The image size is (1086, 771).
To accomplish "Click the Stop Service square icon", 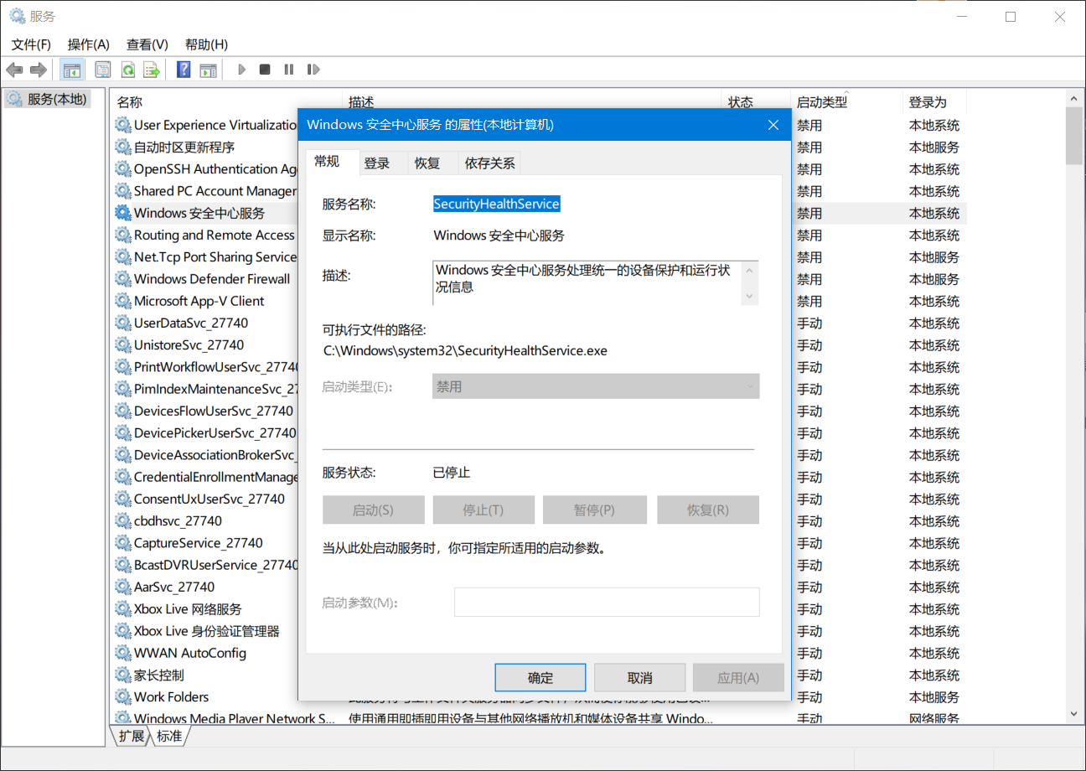I will pos(265,70).
